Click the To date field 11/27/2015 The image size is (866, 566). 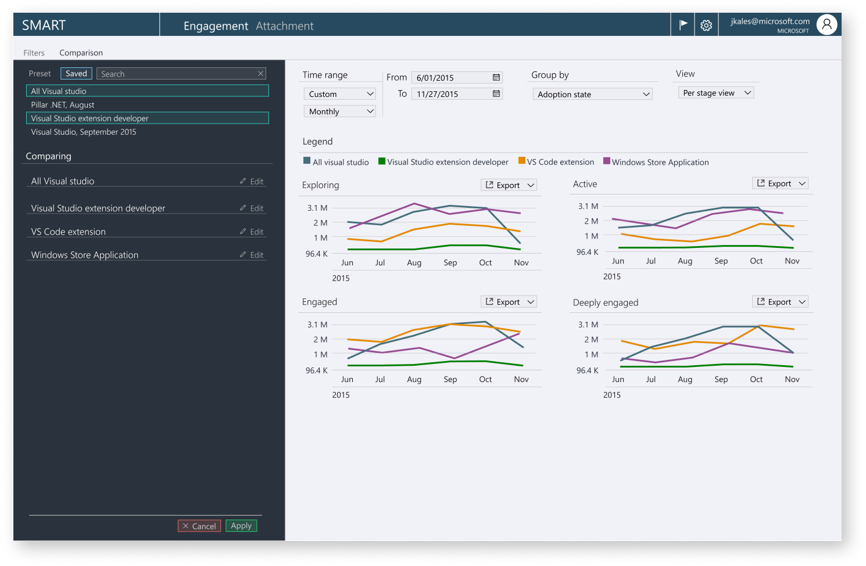457,93
